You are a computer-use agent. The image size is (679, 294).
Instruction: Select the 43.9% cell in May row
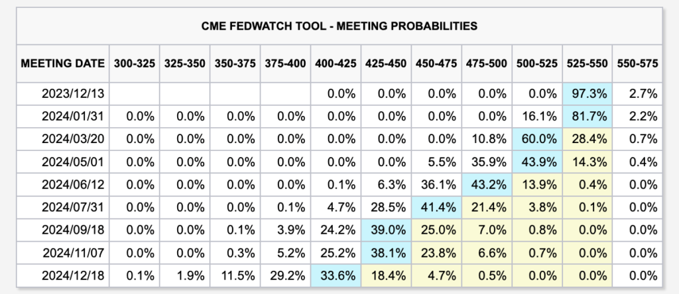537,162
